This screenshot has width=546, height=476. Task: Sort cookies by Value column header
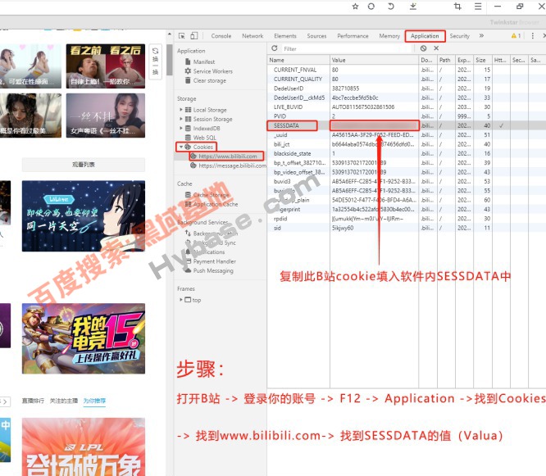(374, 60)
